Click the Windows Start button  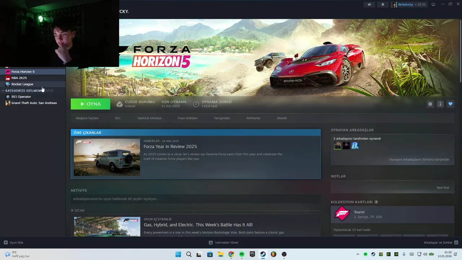click(178, 254)
